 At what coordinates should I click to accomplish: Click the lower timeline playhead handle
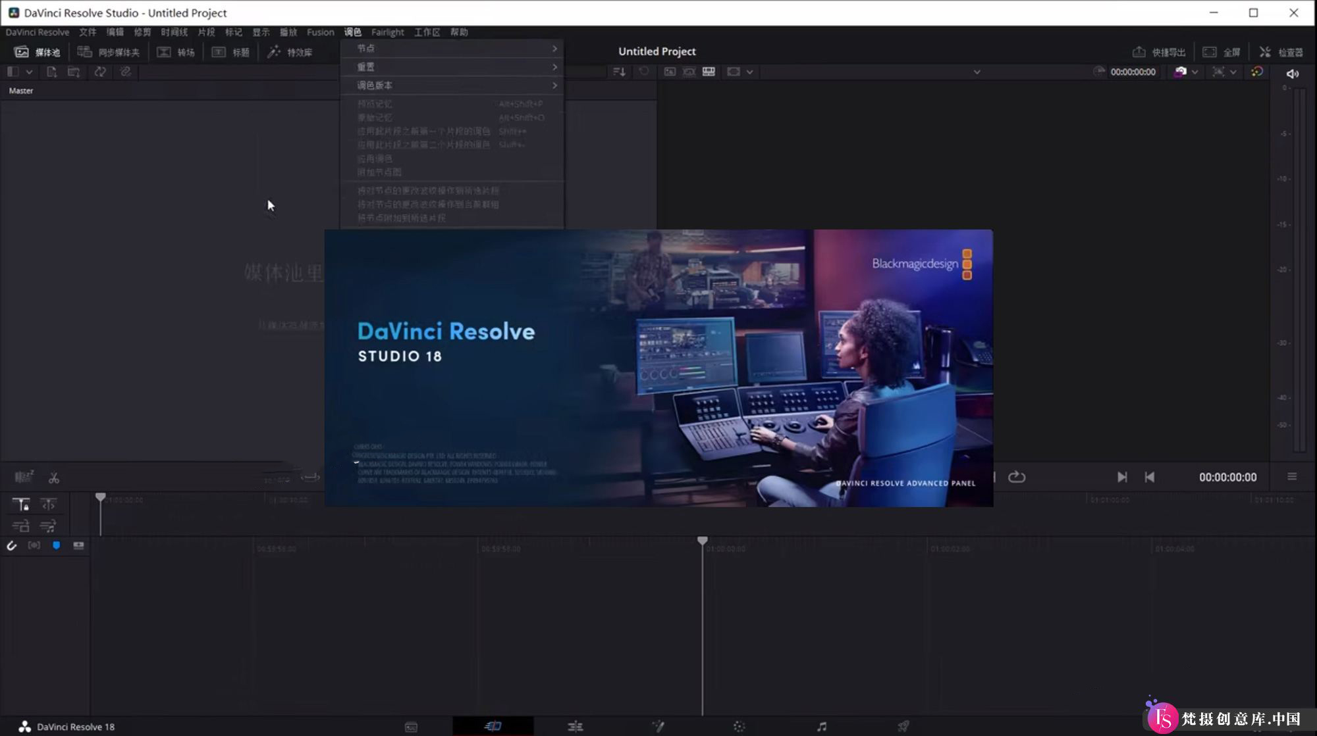click(x=703, y=541)
